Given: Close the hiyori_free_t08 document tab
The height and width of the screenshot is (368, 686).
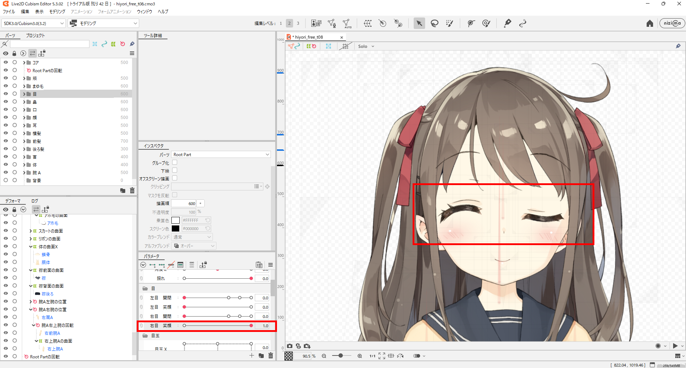Looking at the screenshot, I should click(x=342, y=37).
